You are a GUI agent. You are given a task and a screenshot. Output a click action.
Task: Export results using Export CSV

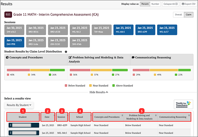189,4
